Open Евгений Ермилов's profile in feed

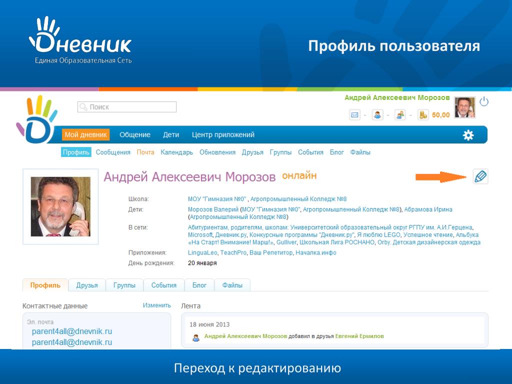(x=359, y=336)
